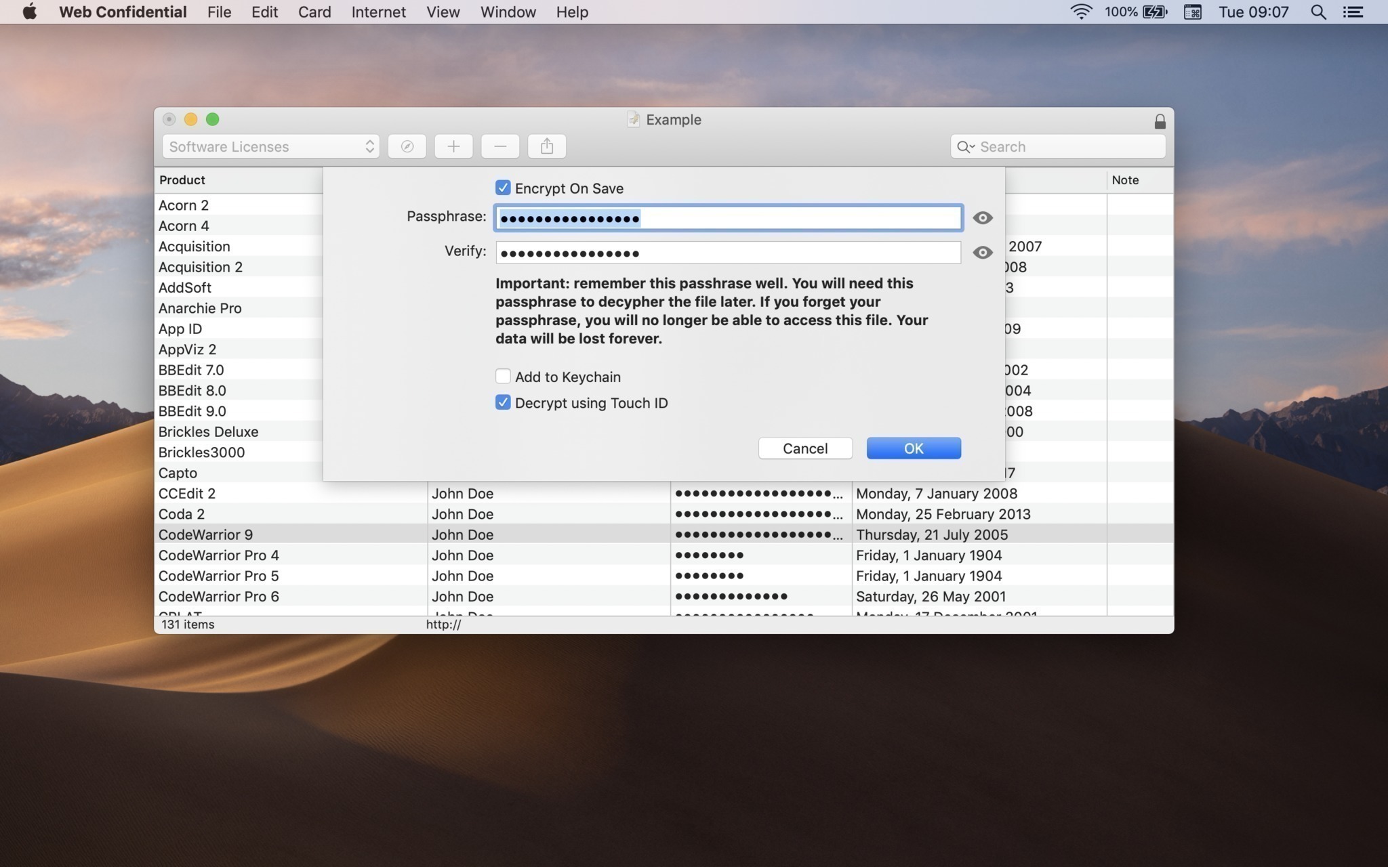The height and width of the screenshot is (867, 1388).
Task: Select the CodeWarrior 9 row
Action: (664, 534)
